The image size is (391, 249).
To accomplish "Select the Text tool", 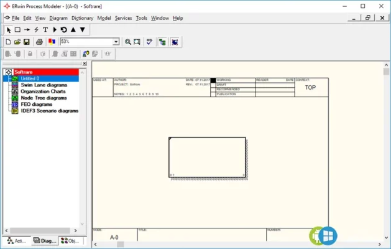I will pos(45,30).
